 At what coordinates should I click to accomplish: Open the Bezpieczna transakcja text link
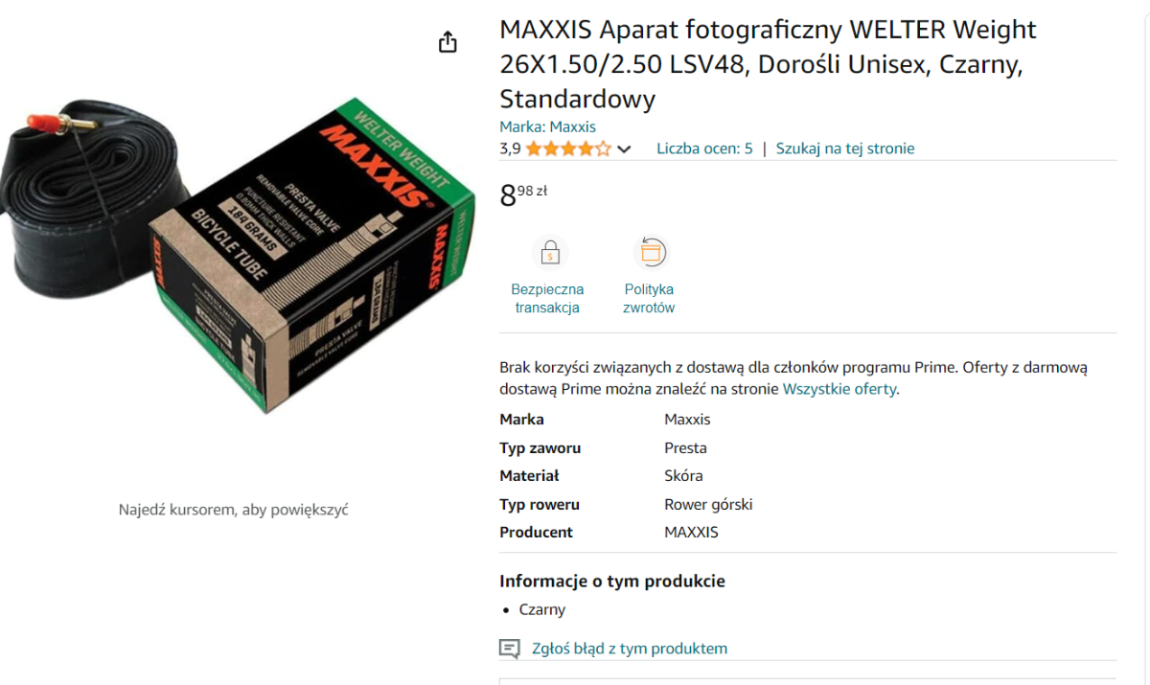[x=547, y=298]
